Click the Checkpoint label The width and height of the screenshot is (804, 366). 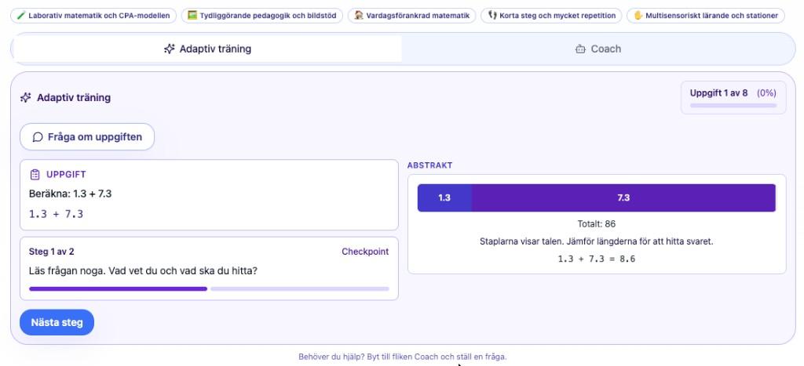click(x=365, y=252)
